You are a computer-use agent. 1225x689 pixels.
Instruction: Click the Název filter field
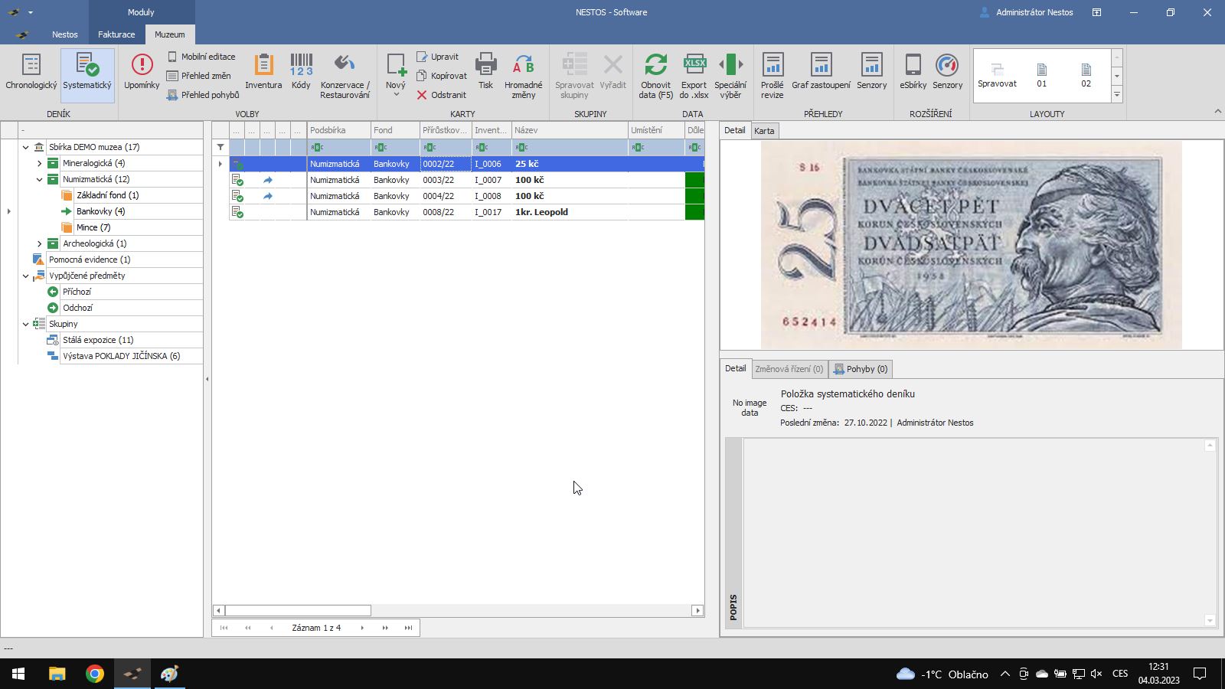point(570,147)
